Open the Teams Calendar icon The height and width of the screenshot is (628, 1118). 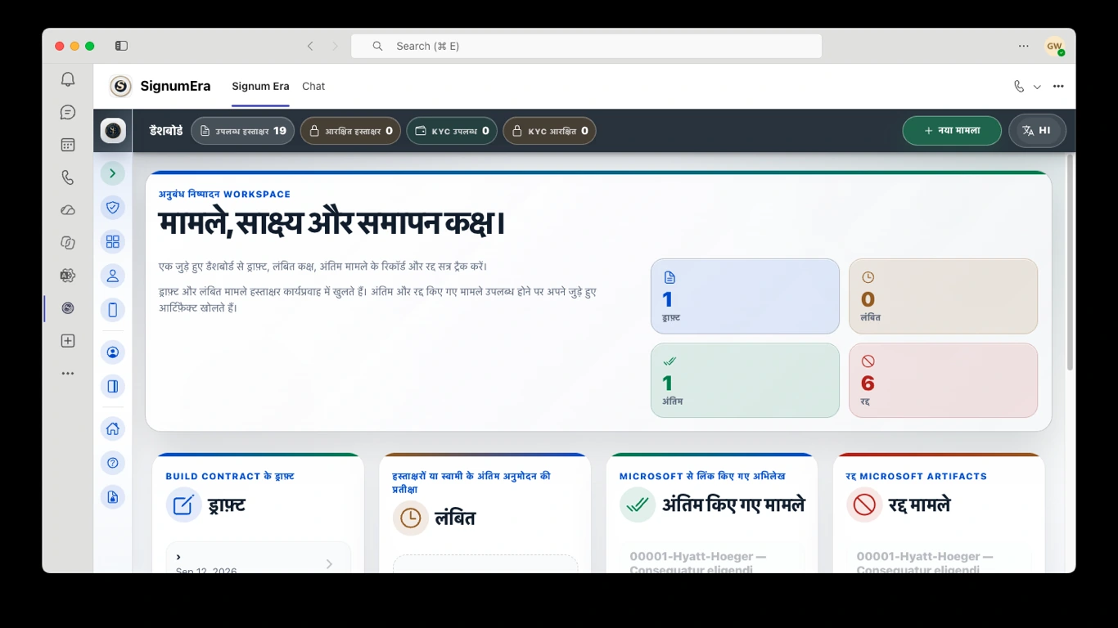point(68,145)
